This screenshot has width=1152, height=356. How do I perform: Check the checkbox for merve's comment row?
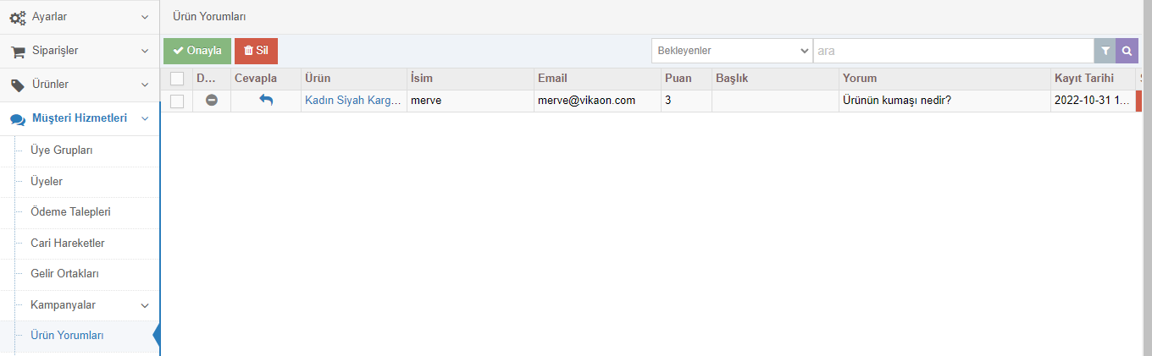pyautogui.click(x=177, y=101)
